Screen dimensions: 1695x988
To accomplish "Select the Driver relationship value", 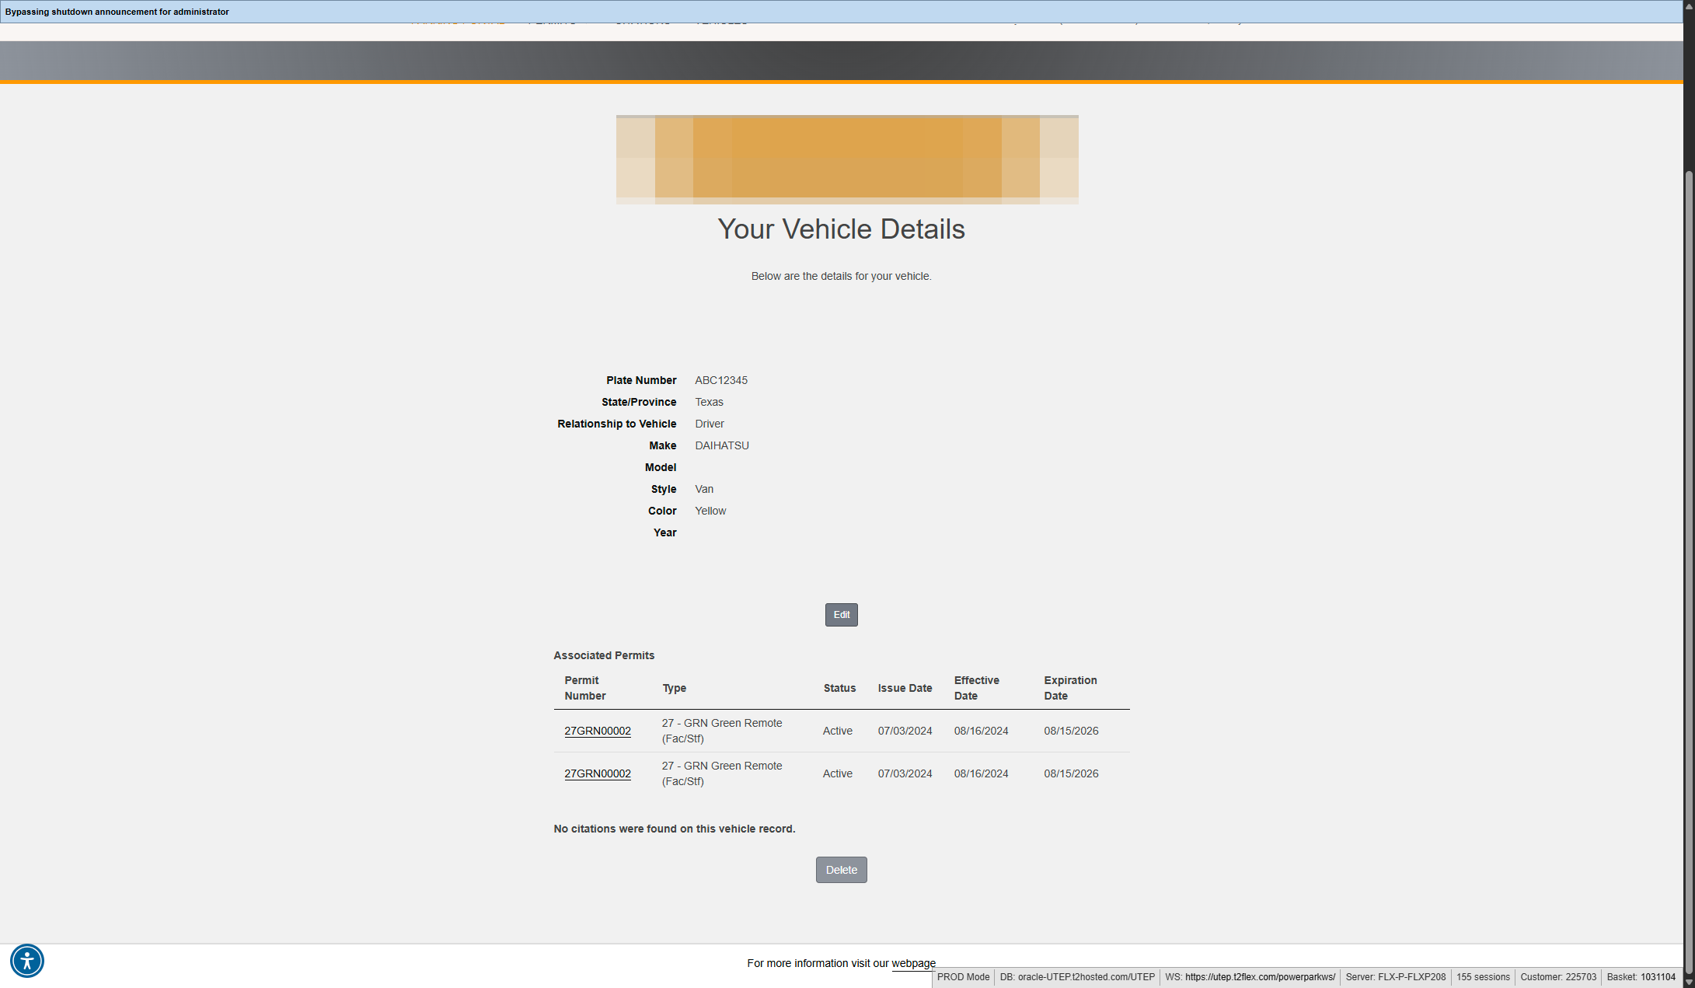I will [710, 424].
